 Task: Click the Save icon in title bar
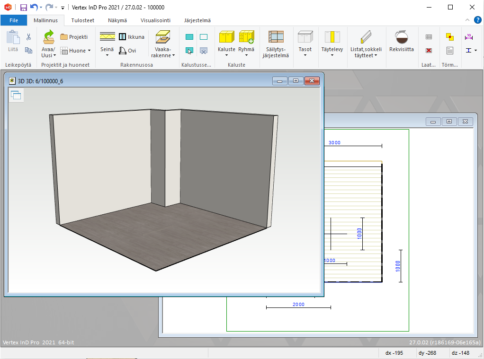click(x=23, y=8)
